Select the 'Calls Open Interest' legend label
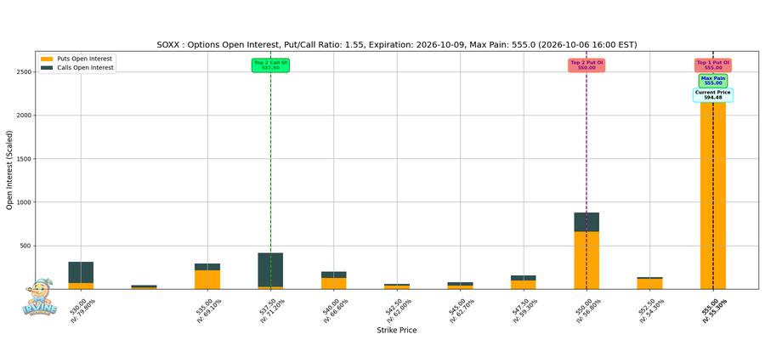 (x=85, y=68)
